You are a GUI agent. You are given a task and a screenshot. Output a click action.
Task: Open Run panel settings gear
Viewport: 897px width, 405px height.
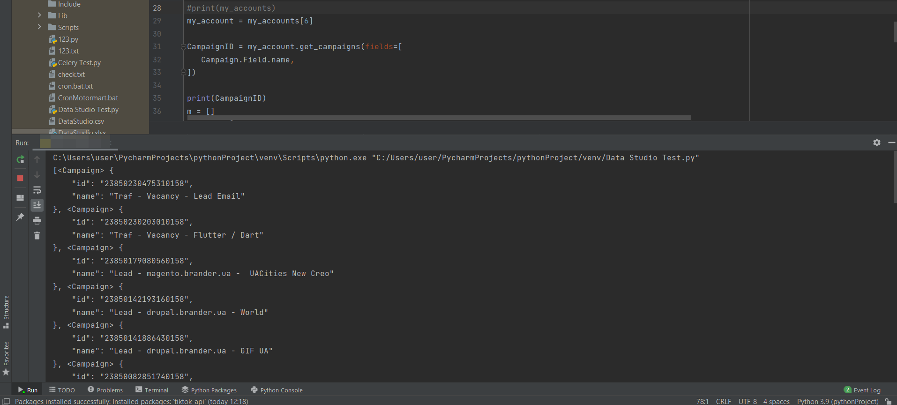click(x=876, y=142)
